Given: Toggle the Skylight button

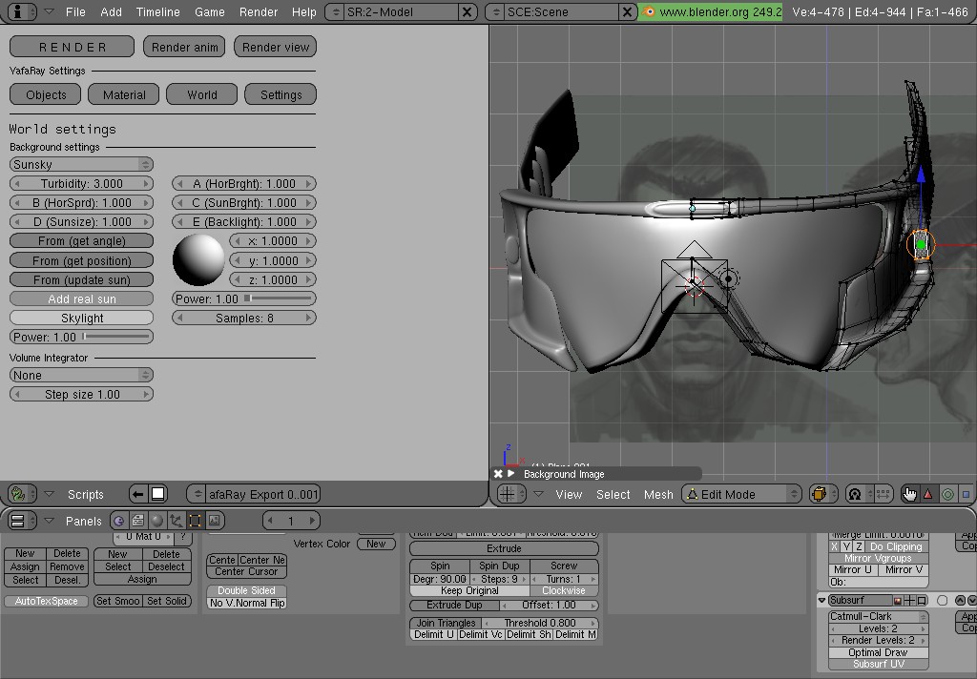Looking at the screenshot, I should coord(82,318).
